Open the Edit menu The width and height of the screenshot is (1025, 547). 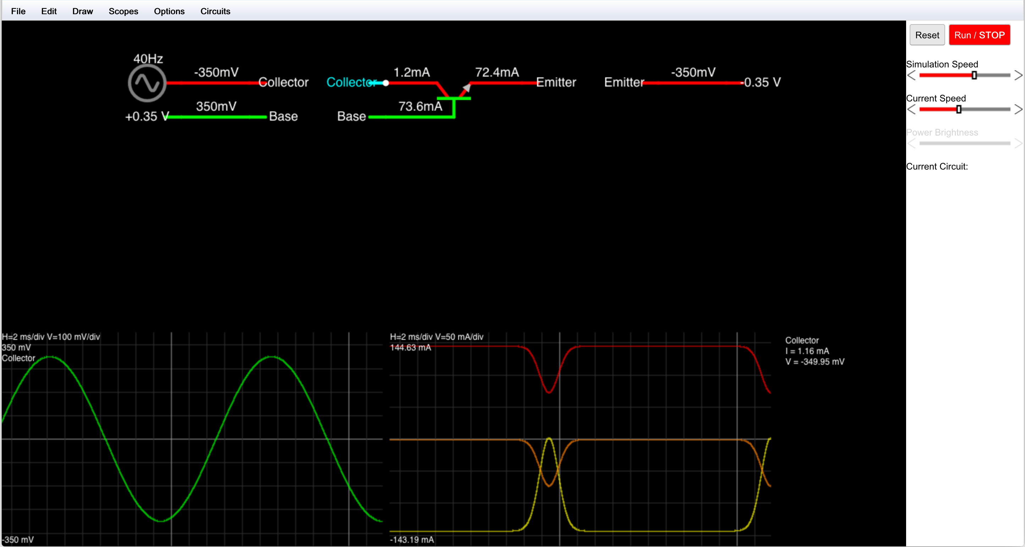tap(49, 11)
